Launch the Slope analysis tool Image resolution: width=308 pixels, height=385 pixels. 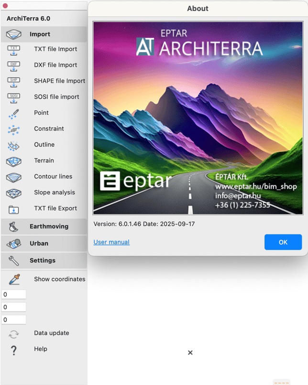click(x=14, y=192)
